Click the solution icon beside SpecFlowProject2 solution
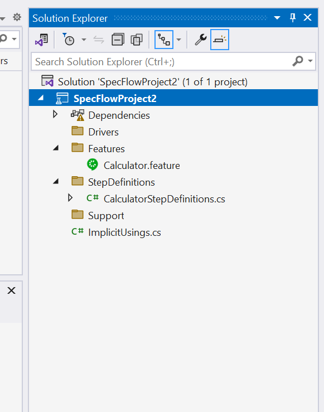 pos(47,81)
